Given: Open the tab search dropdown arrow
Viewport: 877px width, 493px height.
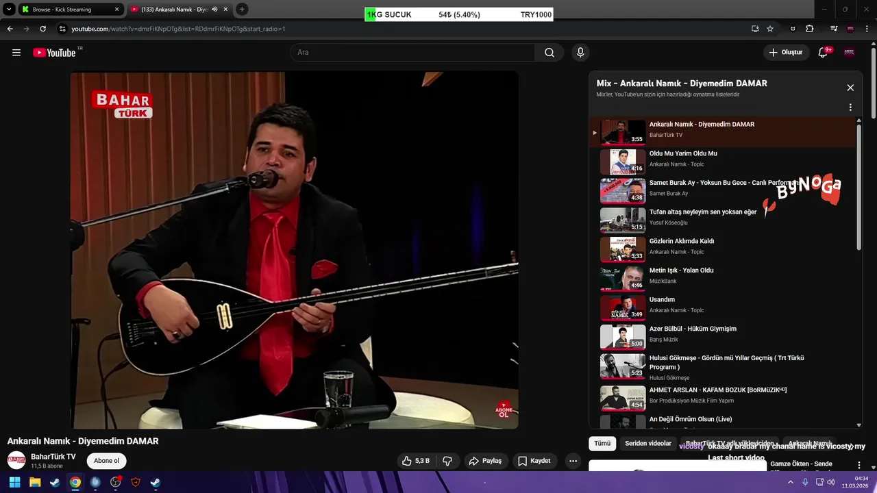Looking at the screenshot, I should click(x=9, y=10).
